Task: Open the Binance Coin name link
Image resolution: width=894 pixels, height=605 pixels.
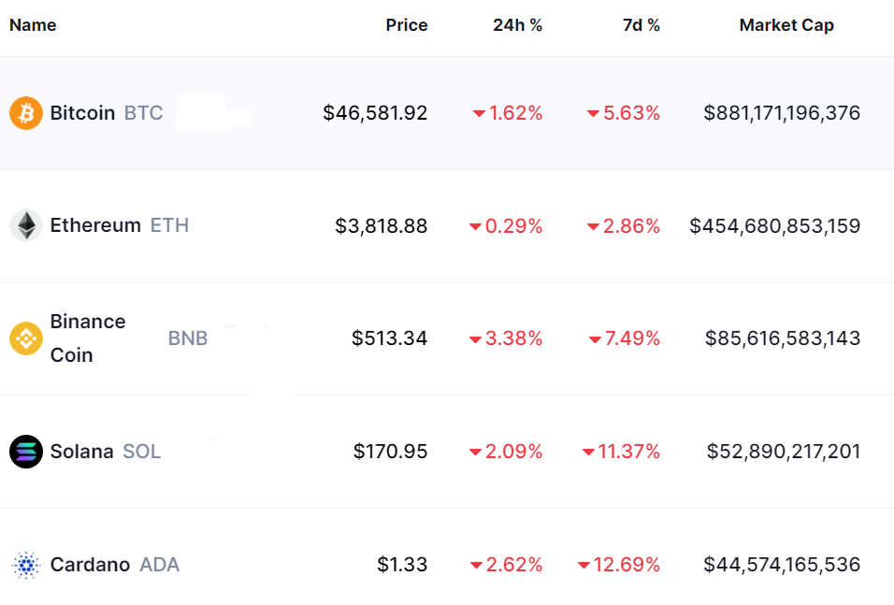Action: pos(87,338)
